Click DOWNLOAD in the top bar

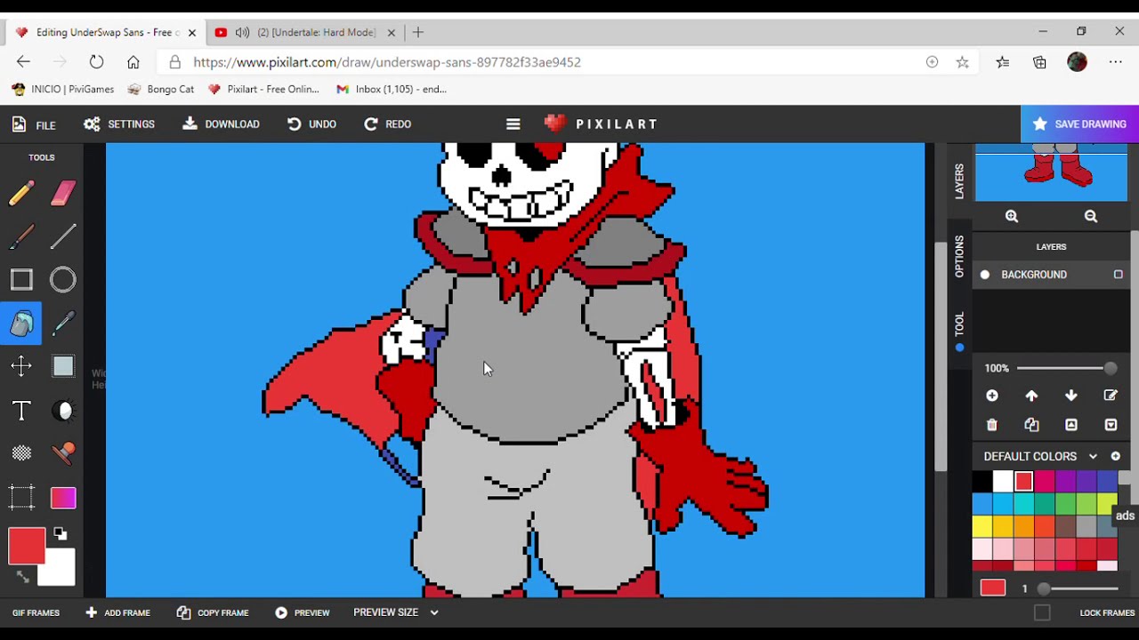tap(222, 124)
